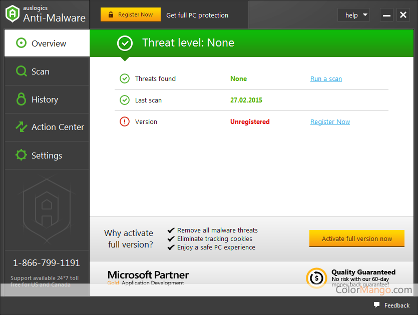Click the Last scan label
Viewport: 418px width, 315px height.
coord(148,100)
